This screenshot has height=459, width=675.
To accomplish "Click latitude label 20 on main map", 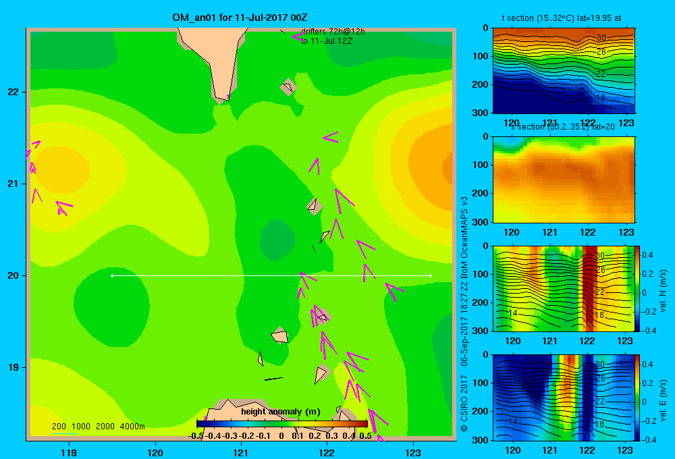I will tap(13, 275).
